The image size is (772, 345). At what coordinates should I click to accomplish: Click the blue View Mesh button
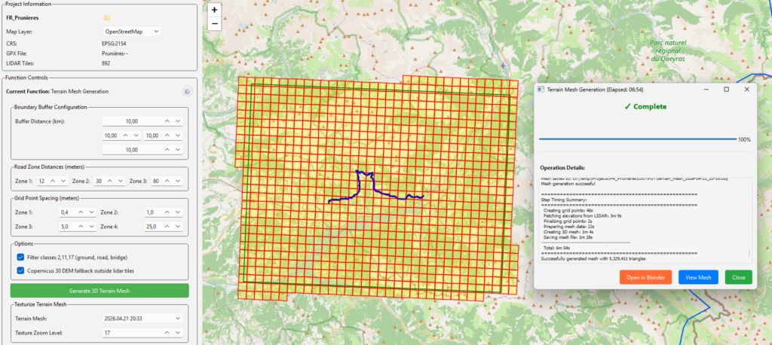(x=697, y=277)
